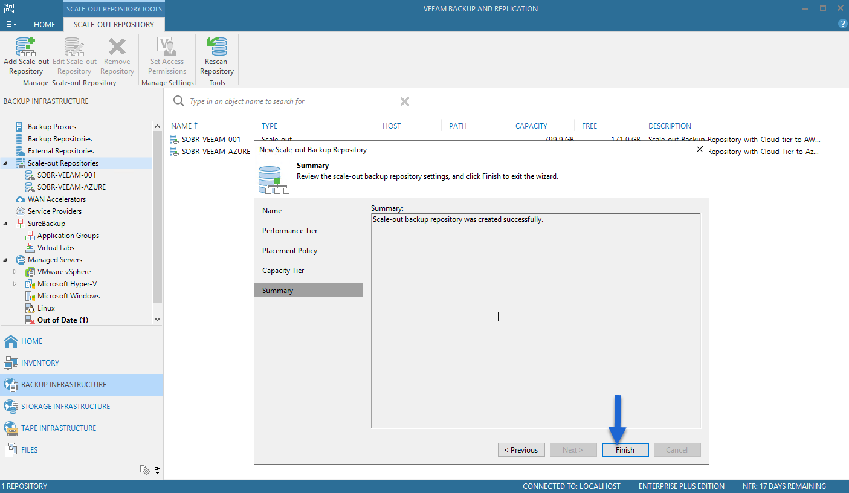Image resolution: width=849 pixels, height=493 pixels.
Task: Click VMware vSphere tree icon
Action: (30, 272)
